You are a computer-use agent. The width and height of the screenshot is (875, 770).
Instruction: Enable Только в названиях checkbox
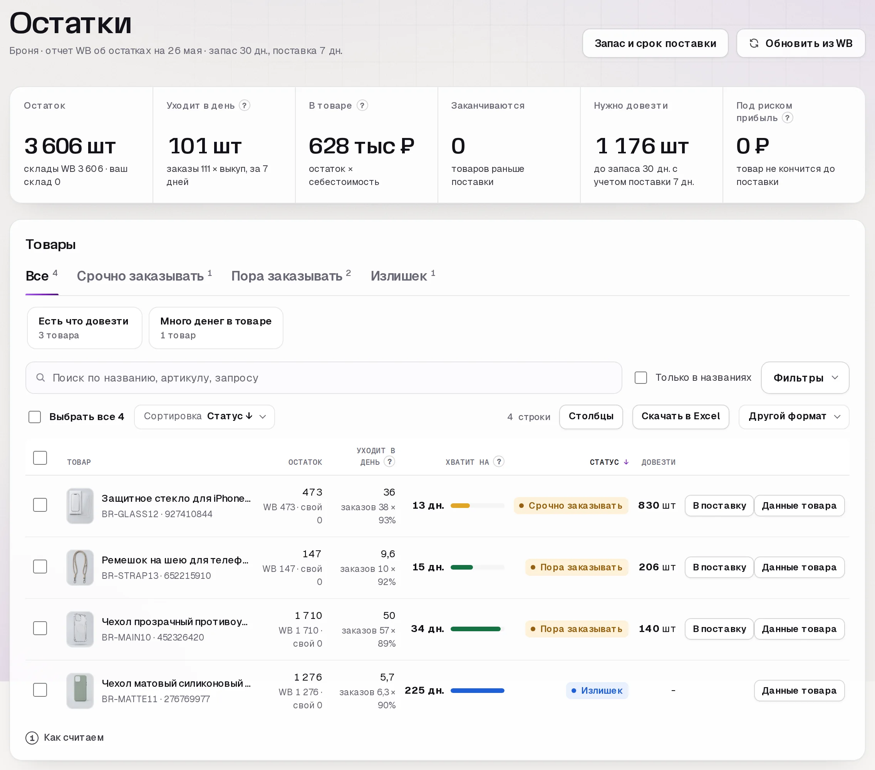[640, 378]
